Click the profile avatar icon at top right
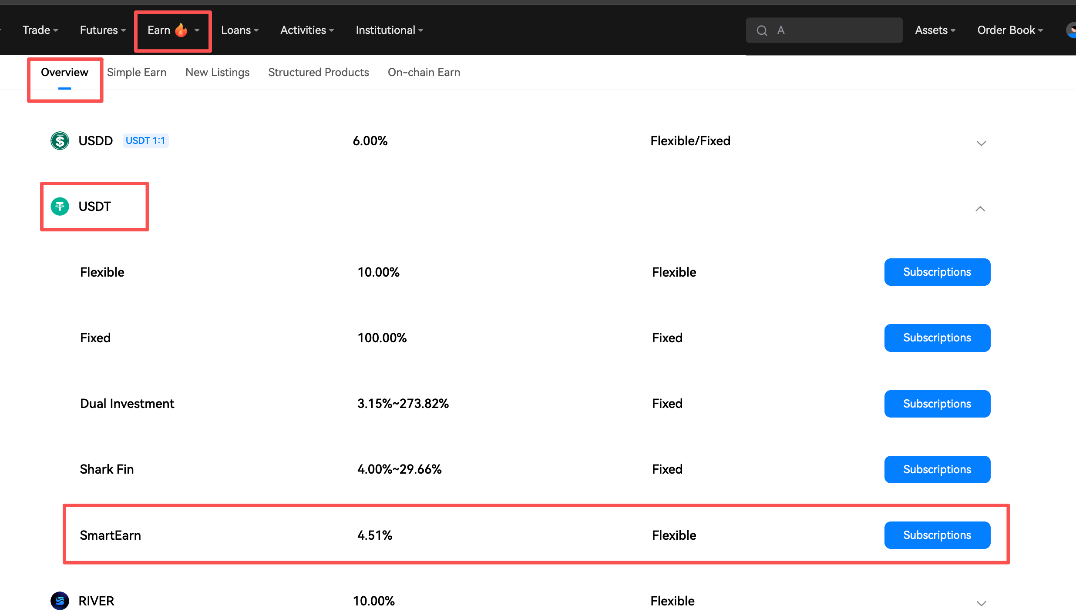 [1071, 30]
